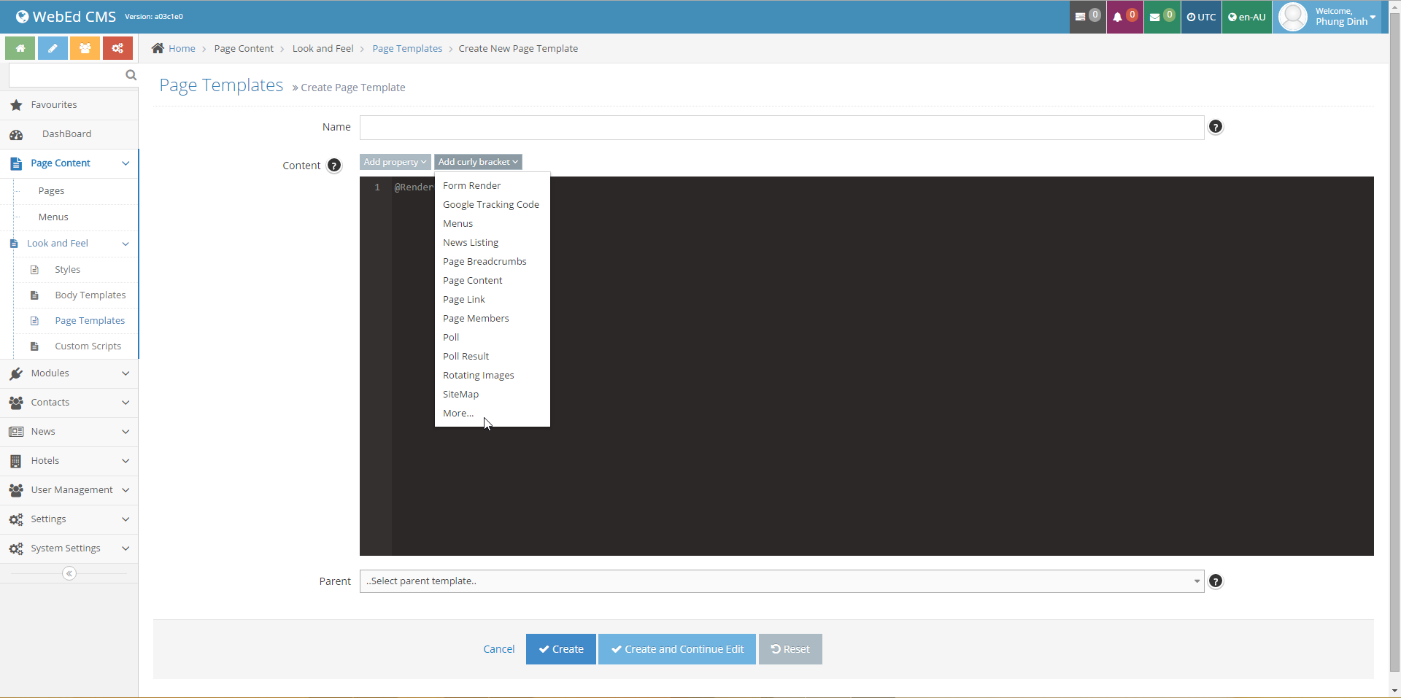Open the messages envelope icon
This screenshot has height=698, width=1401.
pyautogui.click(x=1161, y=17)
